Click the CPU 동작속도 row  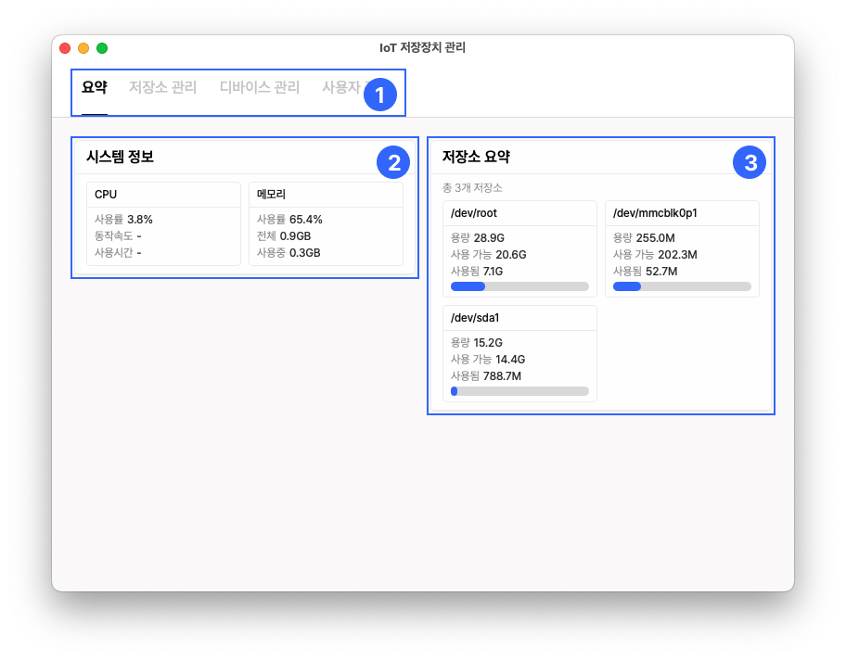tap(118, 236)
